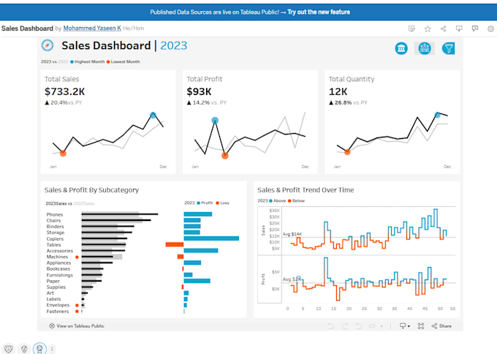Click the Highest Month blue legend dot
Screen dimensions: 497x354
[72, 62]
